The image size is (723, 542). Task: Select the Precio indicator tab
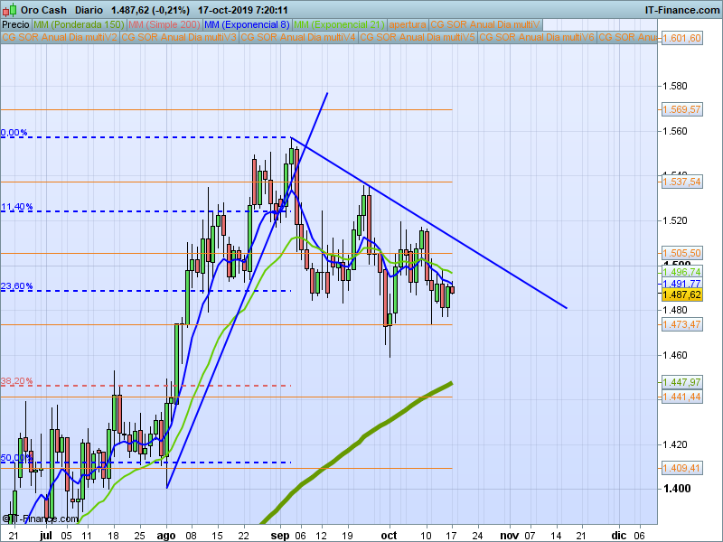[x=16, y=24]
